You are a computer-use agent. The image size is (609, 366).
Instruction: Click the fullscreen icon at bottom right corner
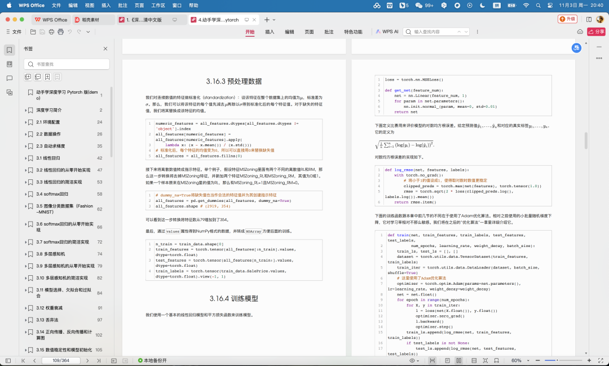[x=601, y=360]
